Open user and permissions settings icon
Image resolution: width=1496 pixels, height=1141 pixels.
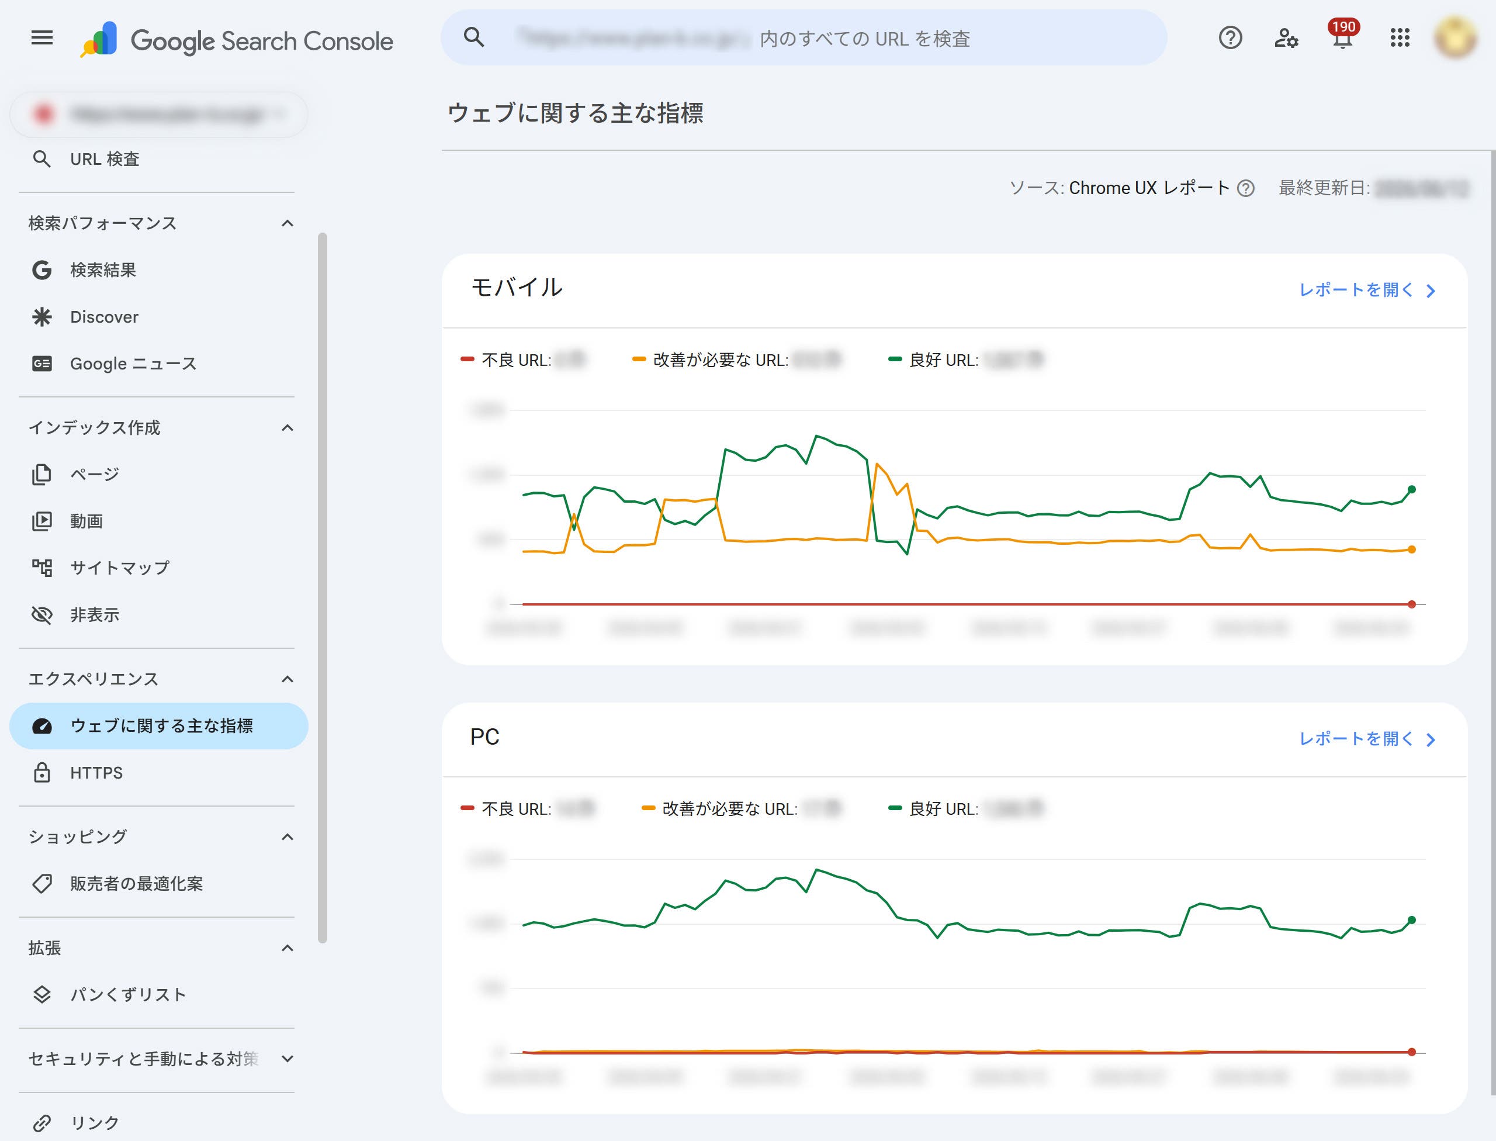pyautogui.click(x=1286, y=38)
